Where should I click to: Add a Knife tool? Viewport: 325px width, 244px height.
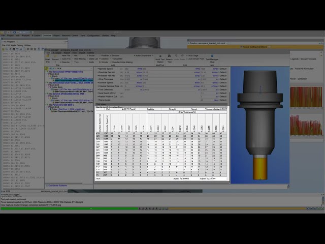click(x=90, y=62)
